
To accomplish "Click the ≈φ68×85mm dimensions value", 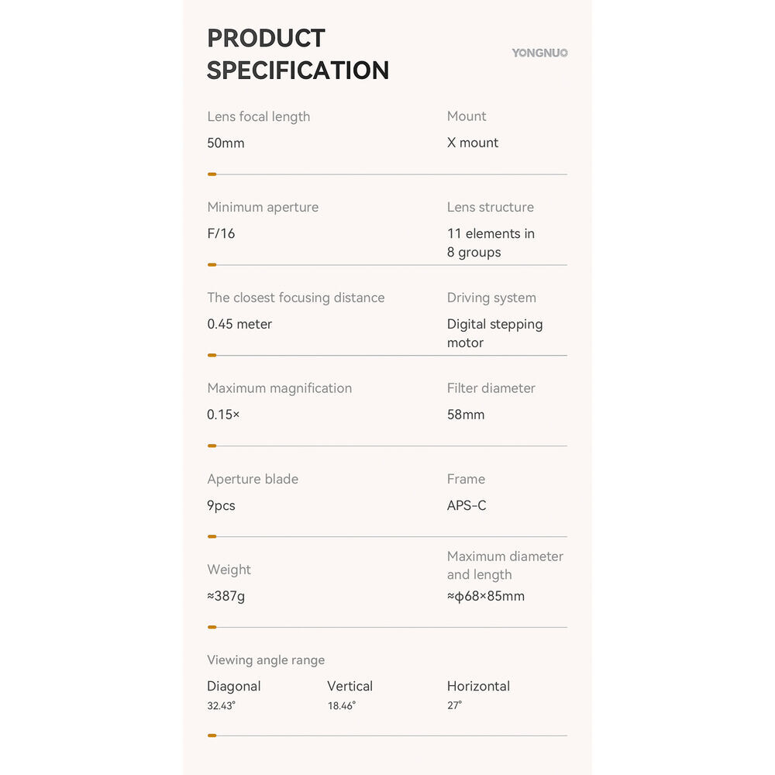I will tap(486, 596).
